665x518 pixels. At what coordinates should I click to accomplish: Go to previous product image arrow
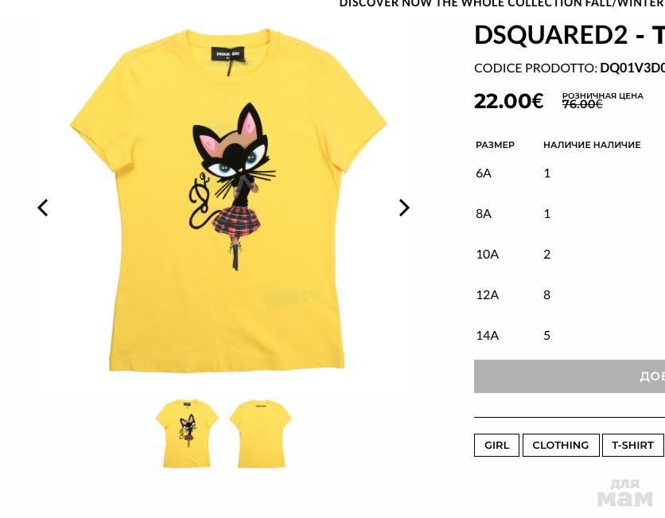(43, 208)
